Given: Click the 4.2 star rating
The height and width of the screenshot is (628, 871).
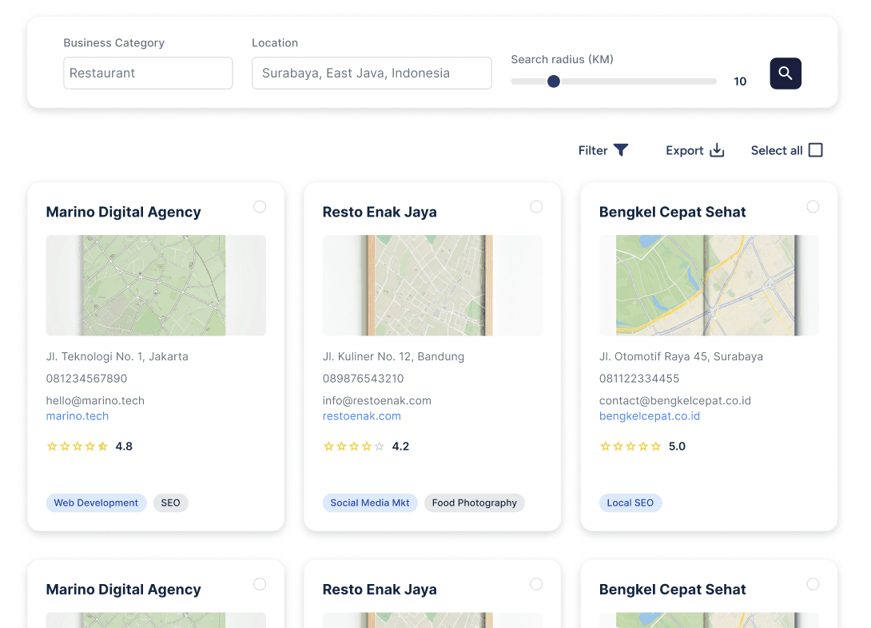Looking at the screenshot, I should click(x=366, y=447).
